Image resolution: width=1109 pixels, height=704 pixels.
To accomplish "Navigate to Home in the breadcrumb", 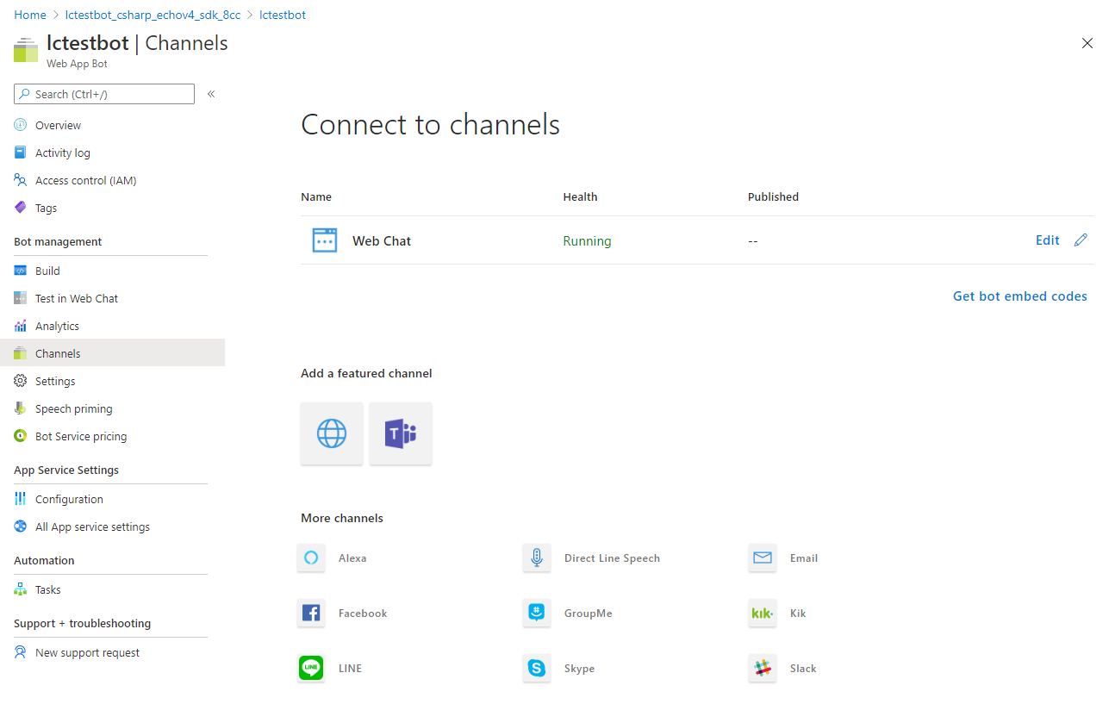I will pyautogui.click(x=30, y=15).
